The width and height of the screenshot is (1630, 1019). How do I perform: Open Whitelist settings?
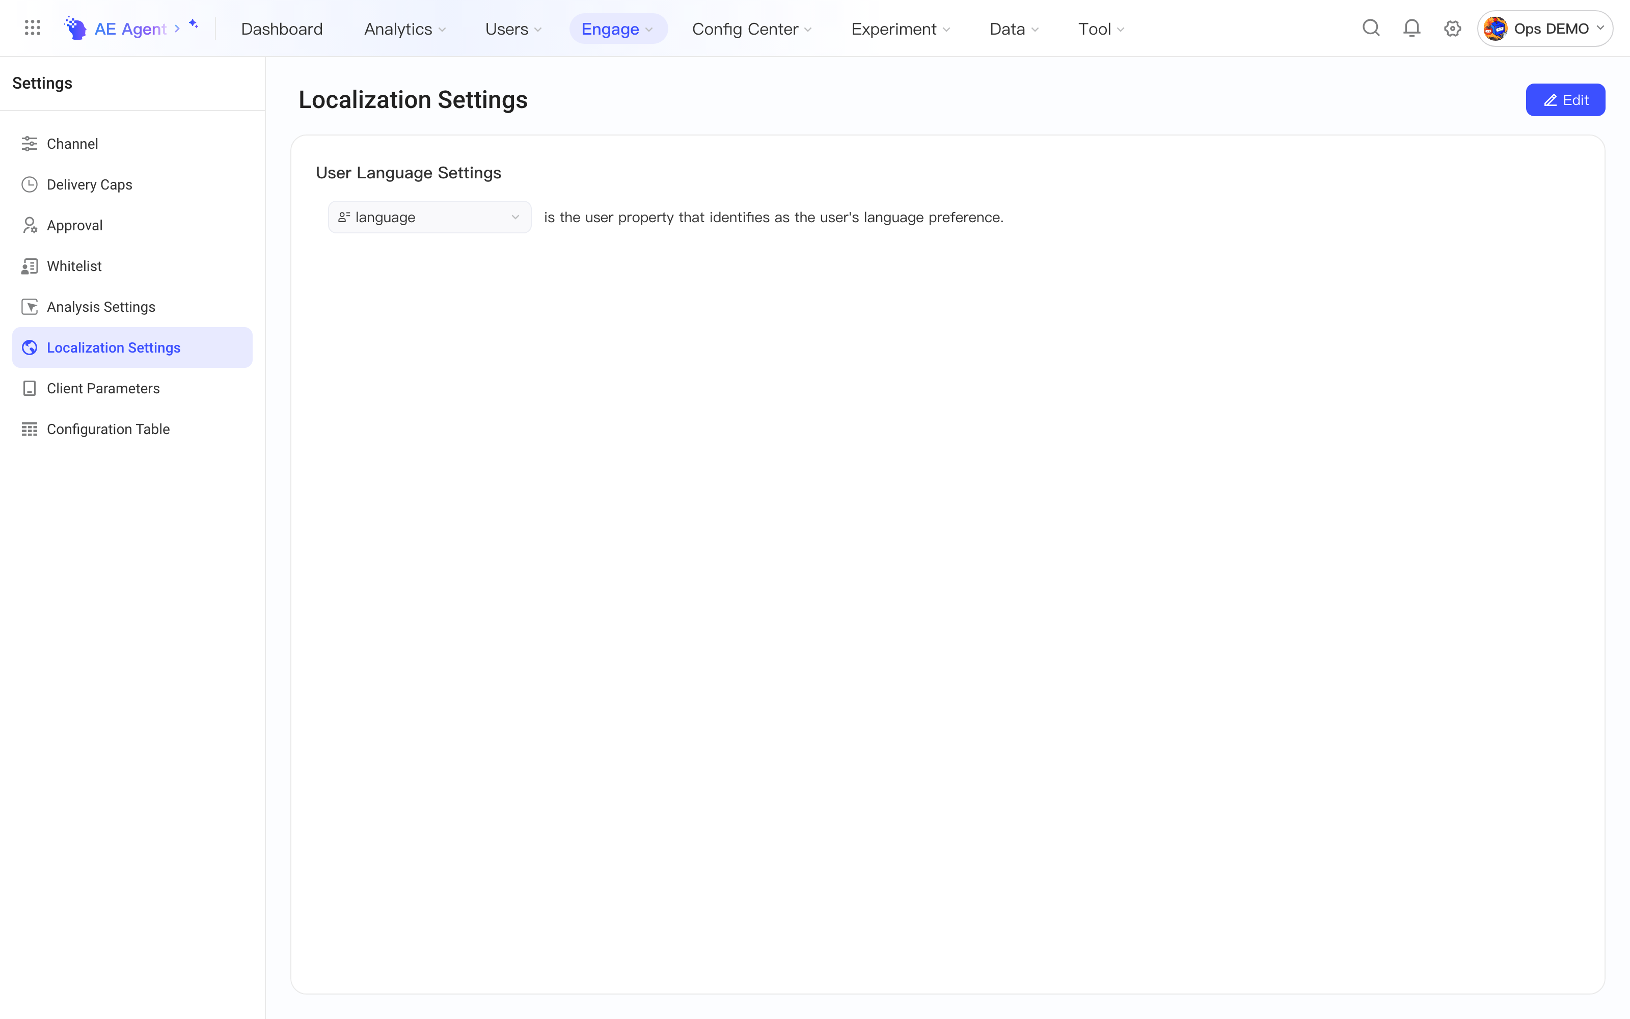pyautogui.click(x=132, y=266)
